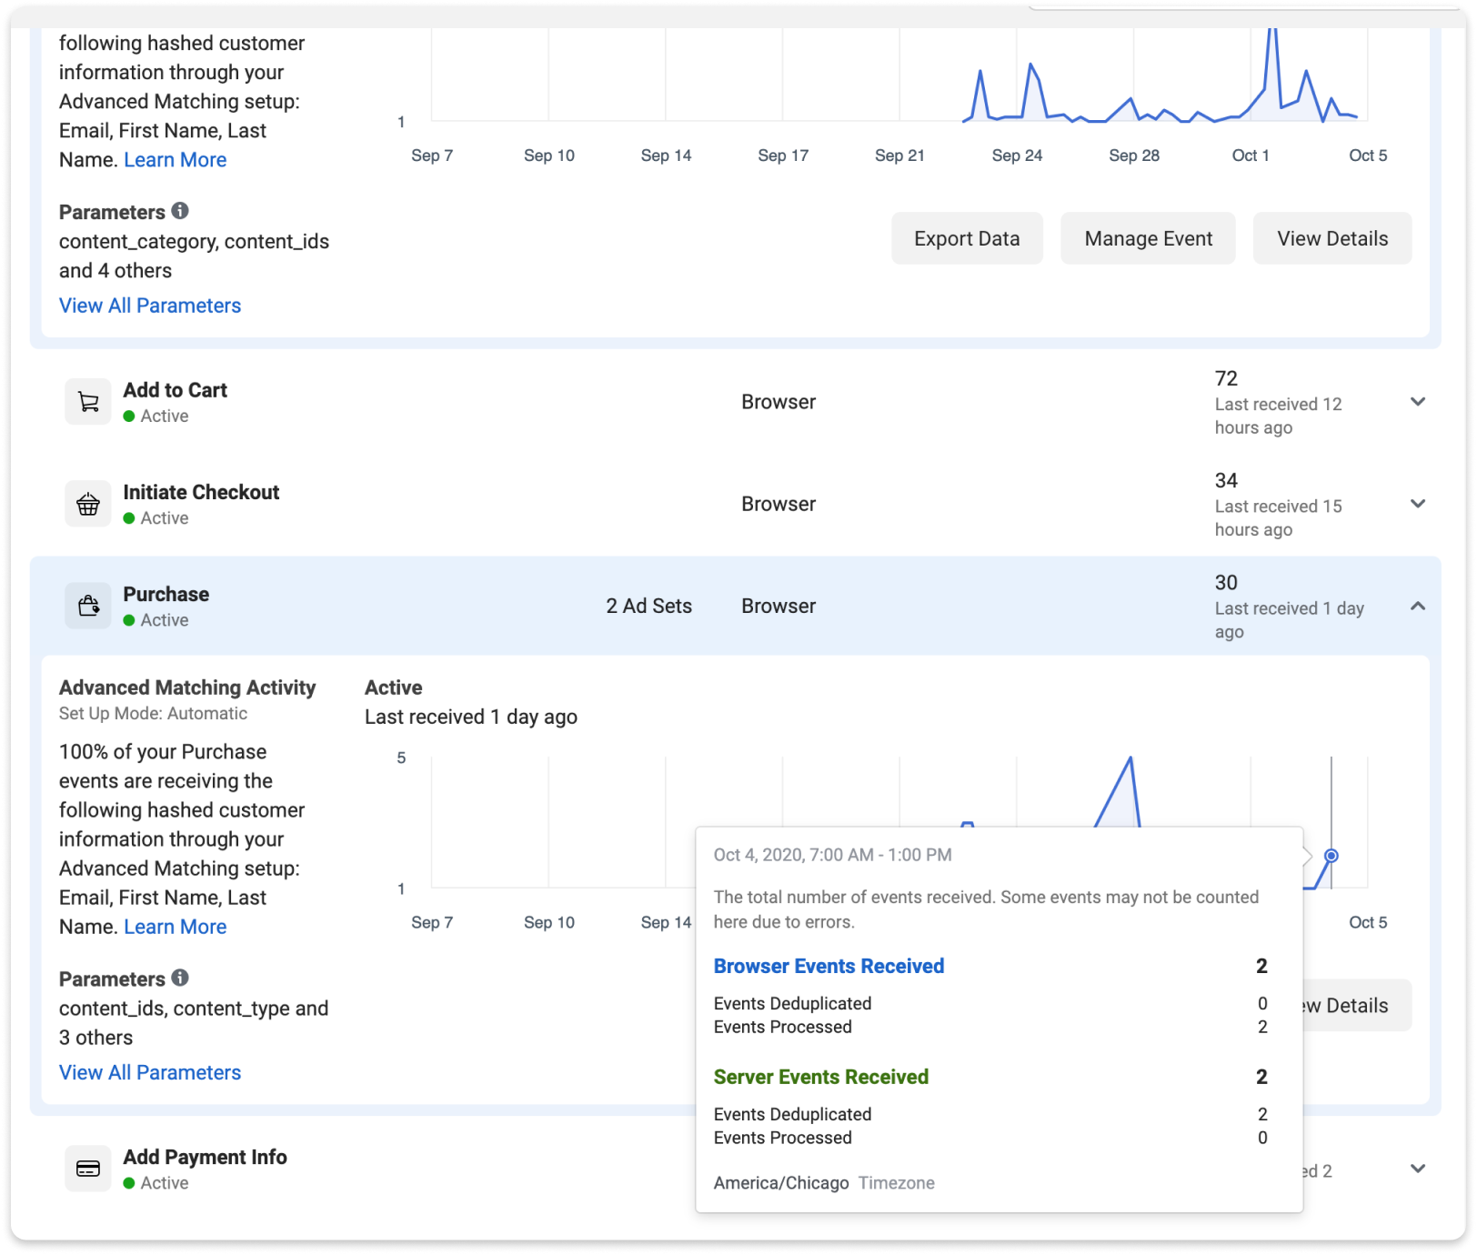Click View Details for the top event
This screenshot has width=1477, height=1255.
coord(1331,237)
